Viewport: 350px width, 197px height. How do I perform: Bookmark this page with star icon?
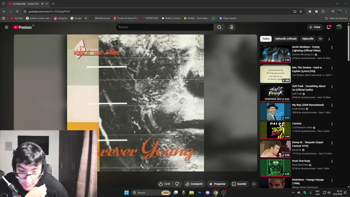tap(301, 11)
